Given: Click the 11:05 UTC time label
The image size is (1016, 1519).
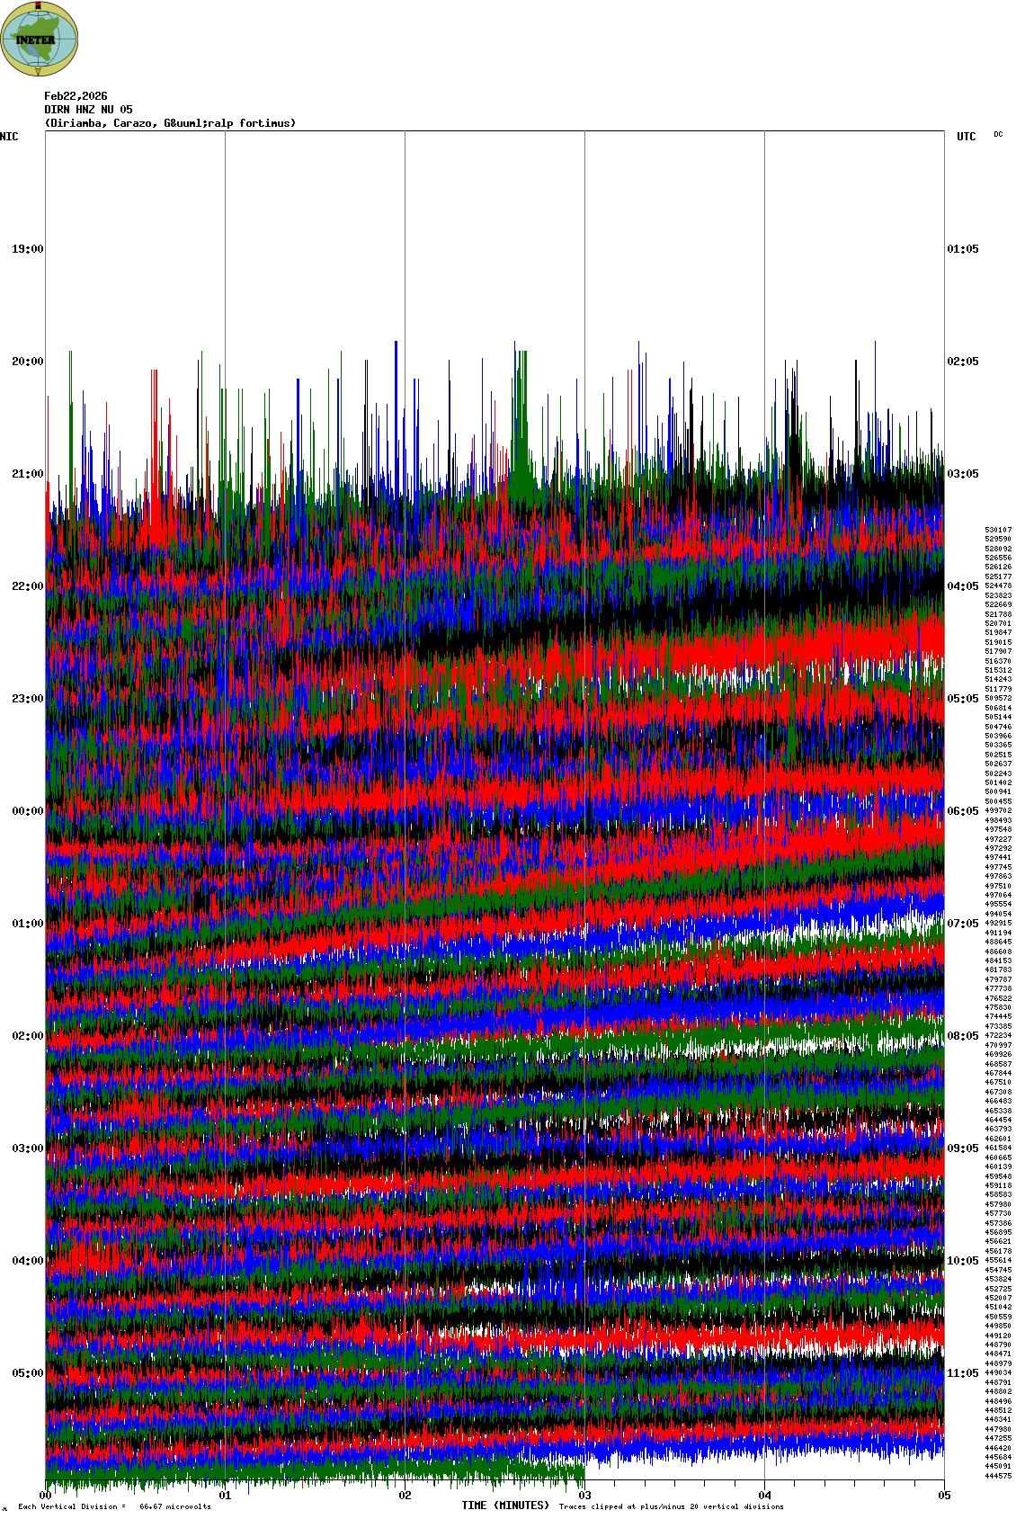Looking at the screenshot, I should tap(962, 1373).
